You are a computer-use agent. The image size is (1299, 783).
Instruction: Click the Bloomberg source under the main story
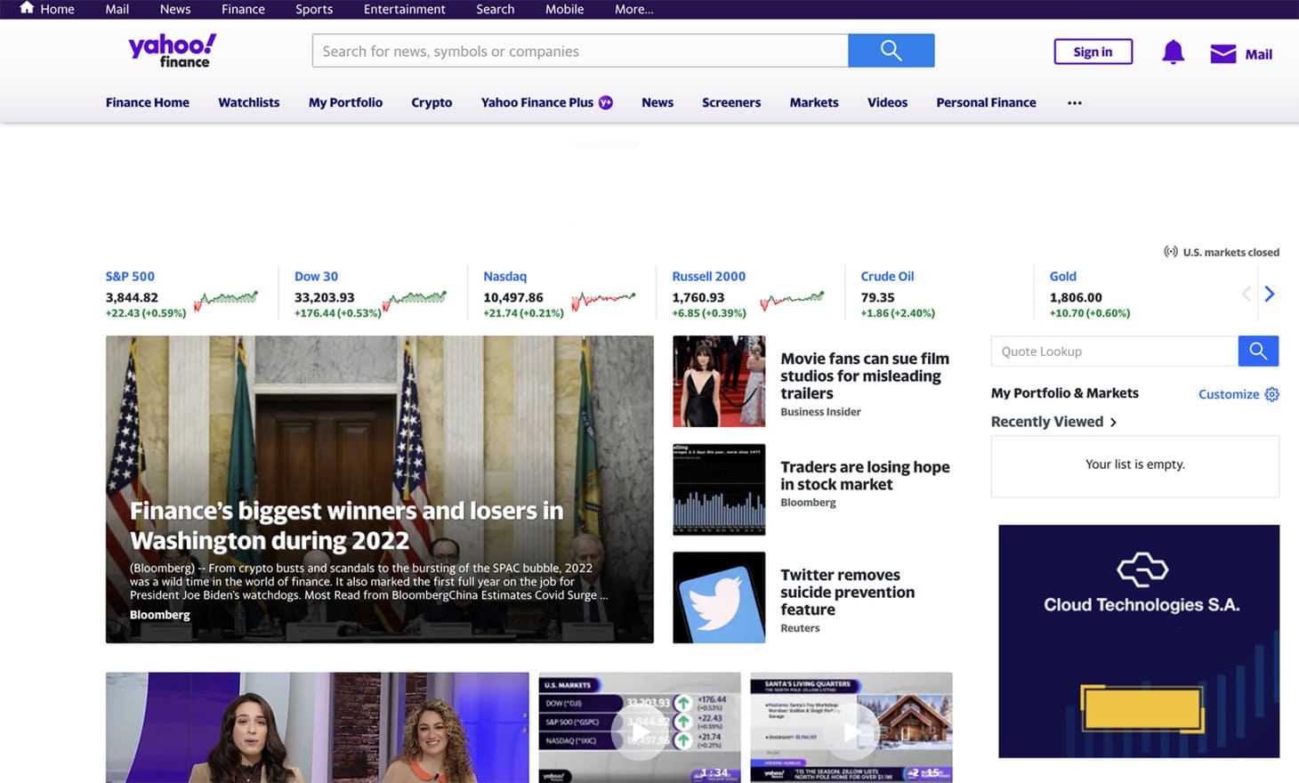point(160,615)
